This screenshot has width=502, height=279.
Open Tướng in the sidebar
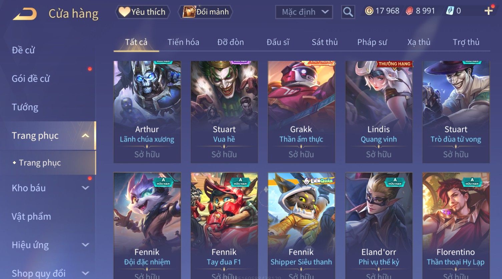[x=25, y=107]
